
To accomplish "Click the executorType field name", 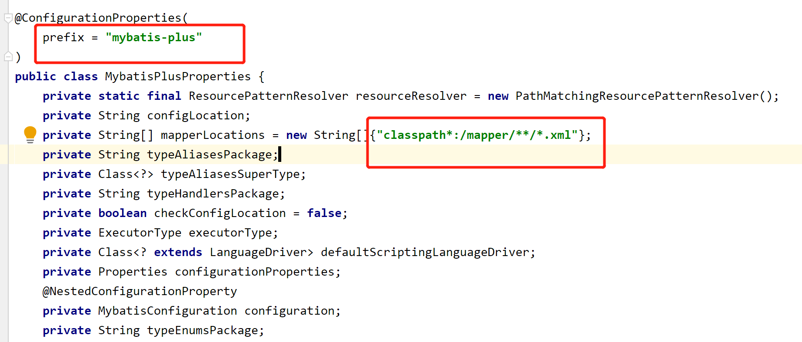I will (x=230, y=233).
